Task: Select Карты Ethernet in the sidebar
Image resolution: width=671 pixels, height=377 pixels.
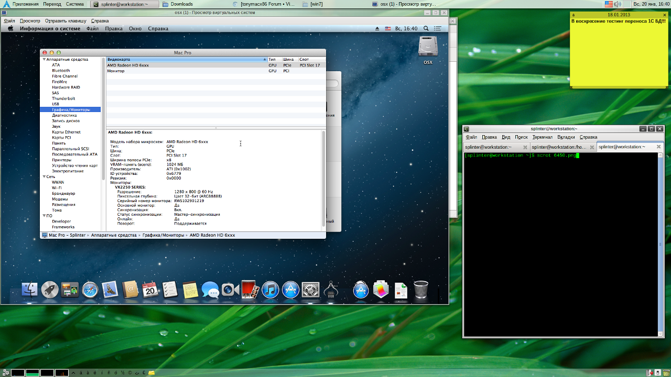Action: pyautogui.click(x=66, y=132)
